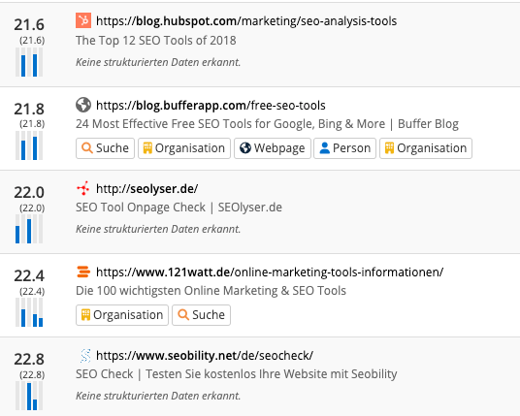Click the last Organisation tag in Buffer row
Screen dimensions: 520x416
426,148
